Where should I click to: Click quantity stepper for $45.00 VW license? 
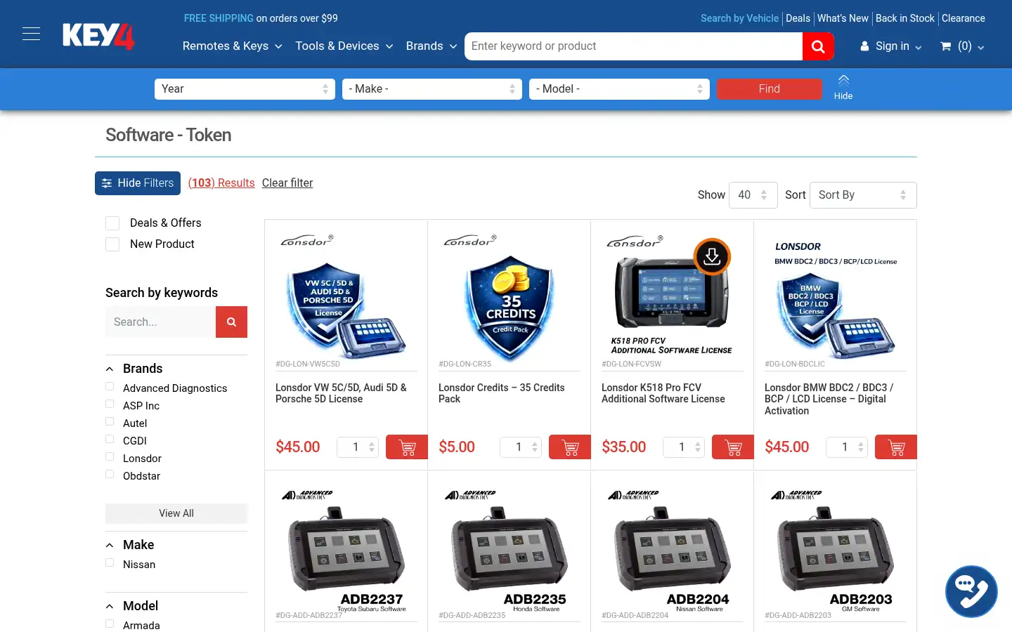click(358, 447)
